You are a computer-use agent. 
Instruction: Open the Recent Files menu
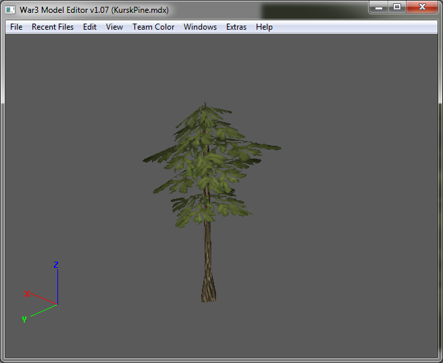coord(53,27)
